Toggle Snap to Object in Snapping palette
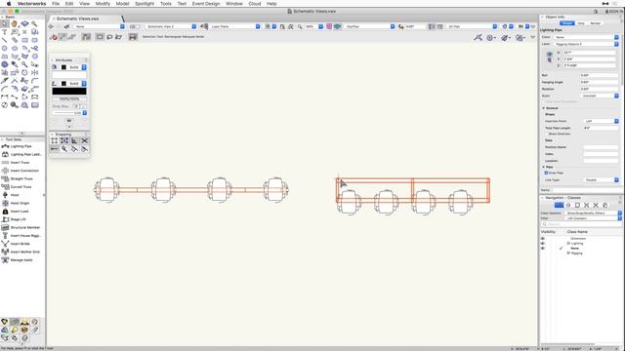This screenshot has height=351, width=625. [64, 140]
